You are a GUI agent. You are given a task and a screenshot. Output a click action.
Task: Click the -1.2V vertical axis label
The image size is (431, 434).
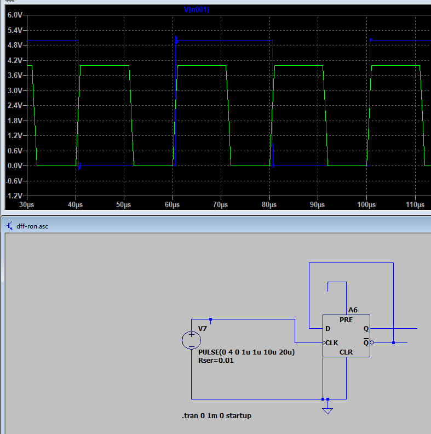tap(14, 196)
